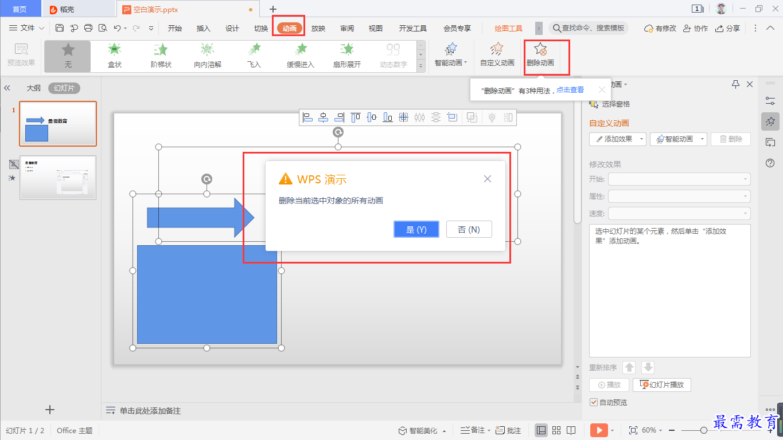Open the slideshow play options arrow
This screenshot has width=783, height=440.
tap(613, 430)
